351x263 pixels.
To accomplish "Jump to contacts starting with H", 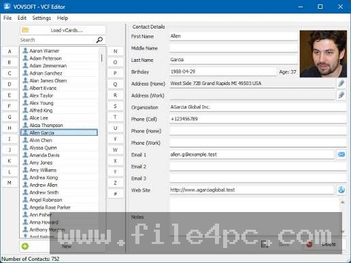I will tap(10, 128).
